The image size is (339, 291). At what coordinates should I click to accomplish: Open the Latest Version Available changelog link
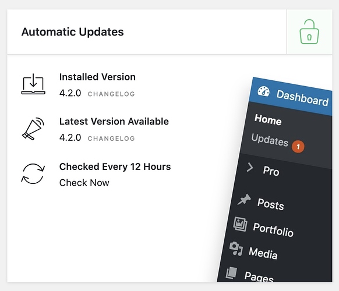tap(111, 139)
